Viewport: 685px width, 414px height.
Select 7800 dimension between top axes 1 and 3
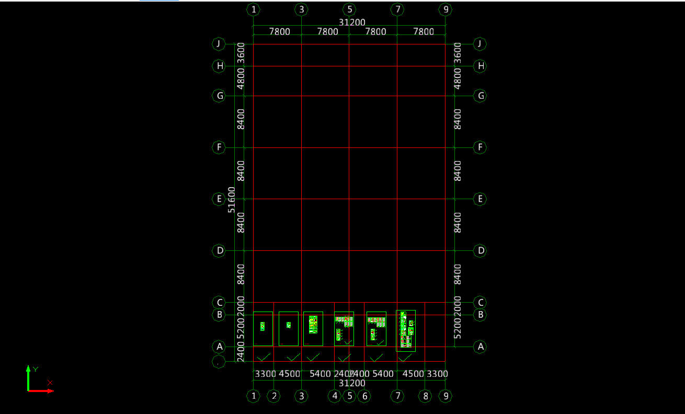pos(279,31)
